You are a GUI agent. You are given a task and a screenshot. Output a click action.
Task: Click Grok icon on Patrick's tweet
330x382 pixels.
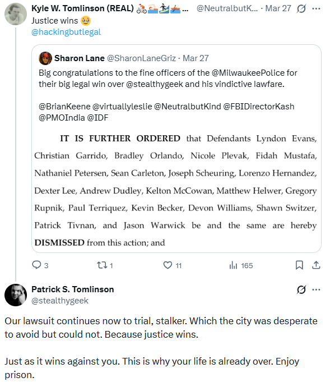click(x=301, y=289)
